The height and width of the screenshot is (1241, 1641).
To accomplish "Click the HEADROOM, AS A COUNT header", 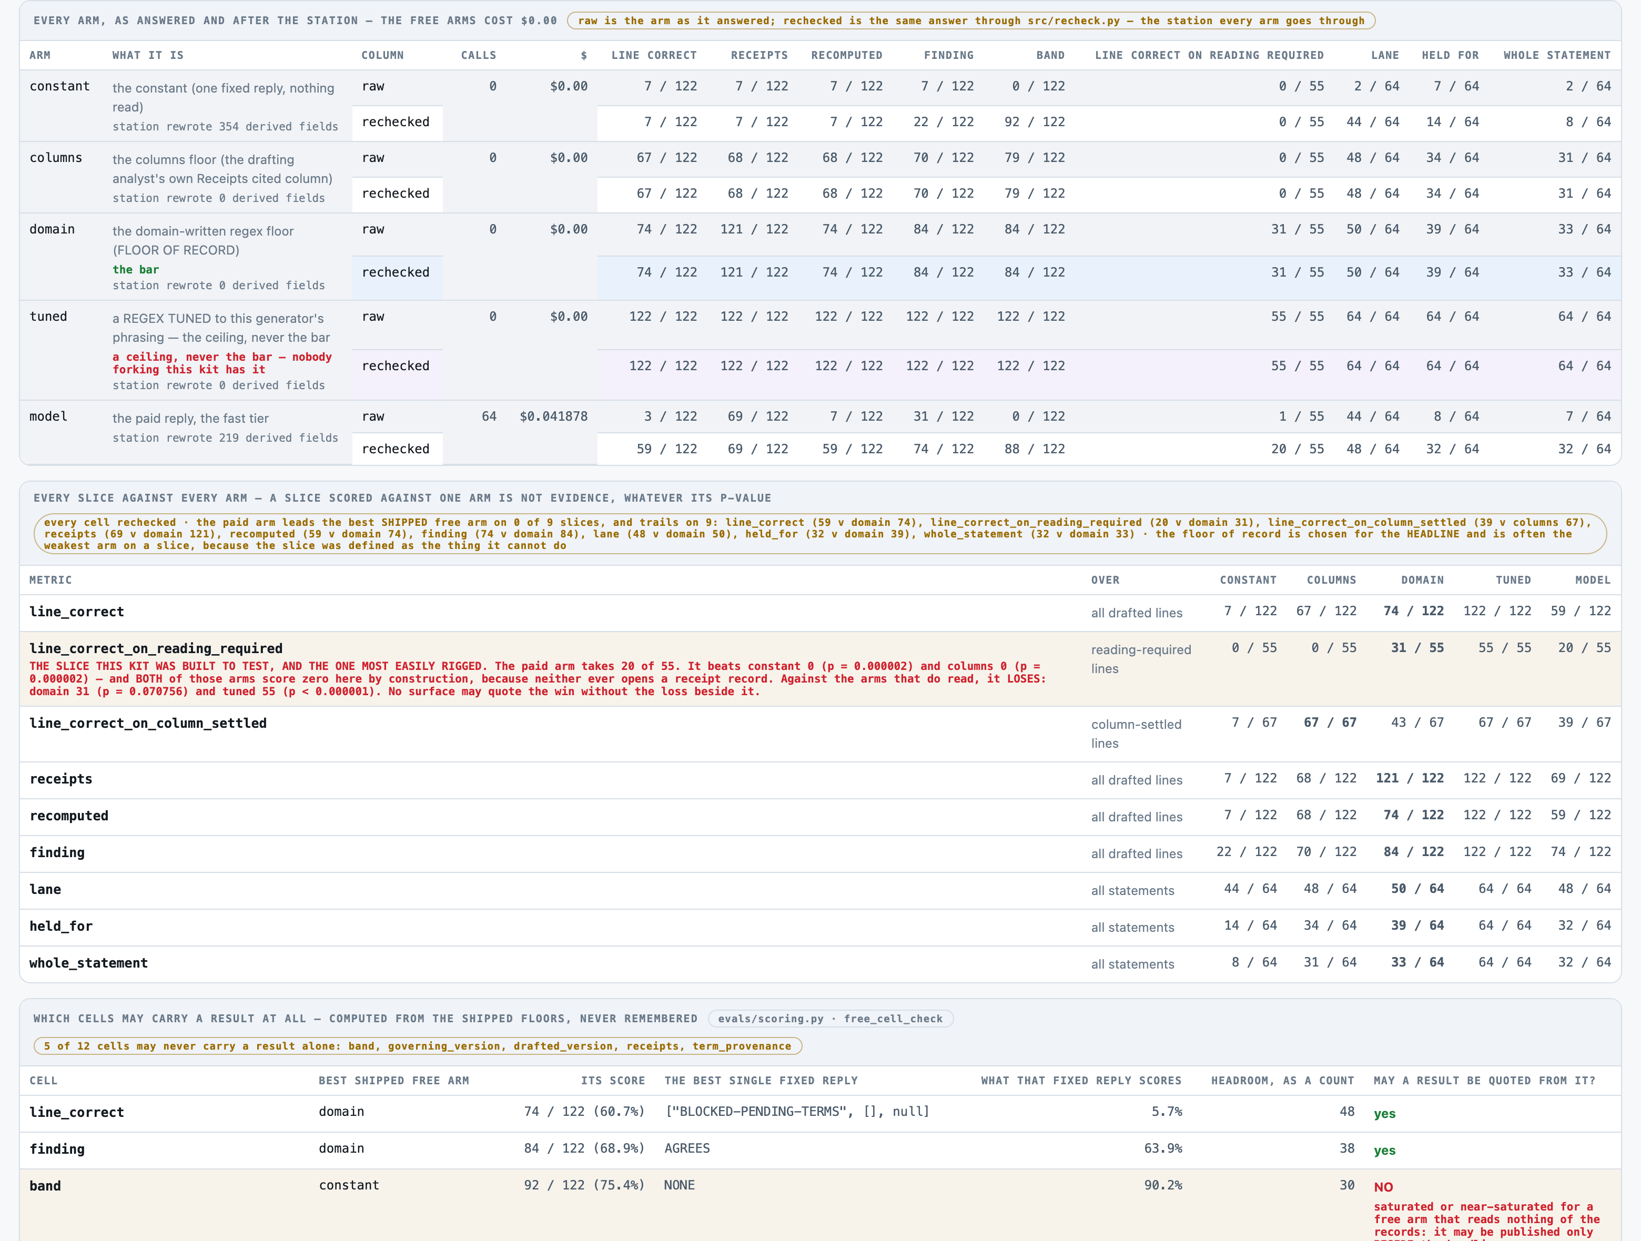I will 1283,1081.
